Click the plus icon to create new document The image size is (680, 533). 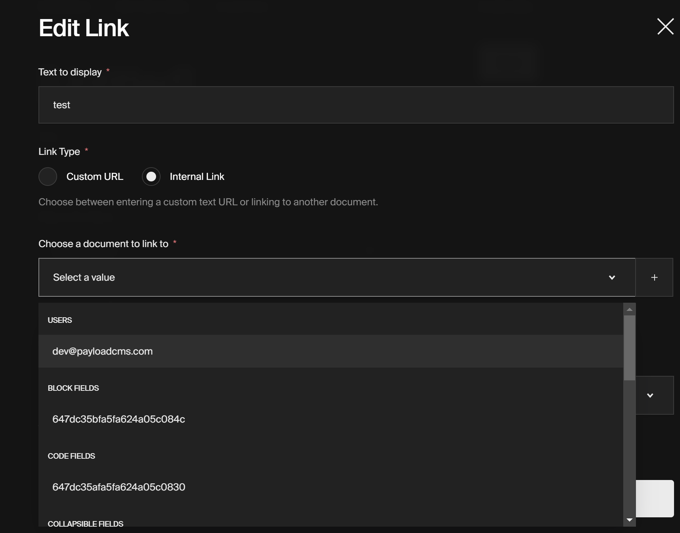[655, 277]
